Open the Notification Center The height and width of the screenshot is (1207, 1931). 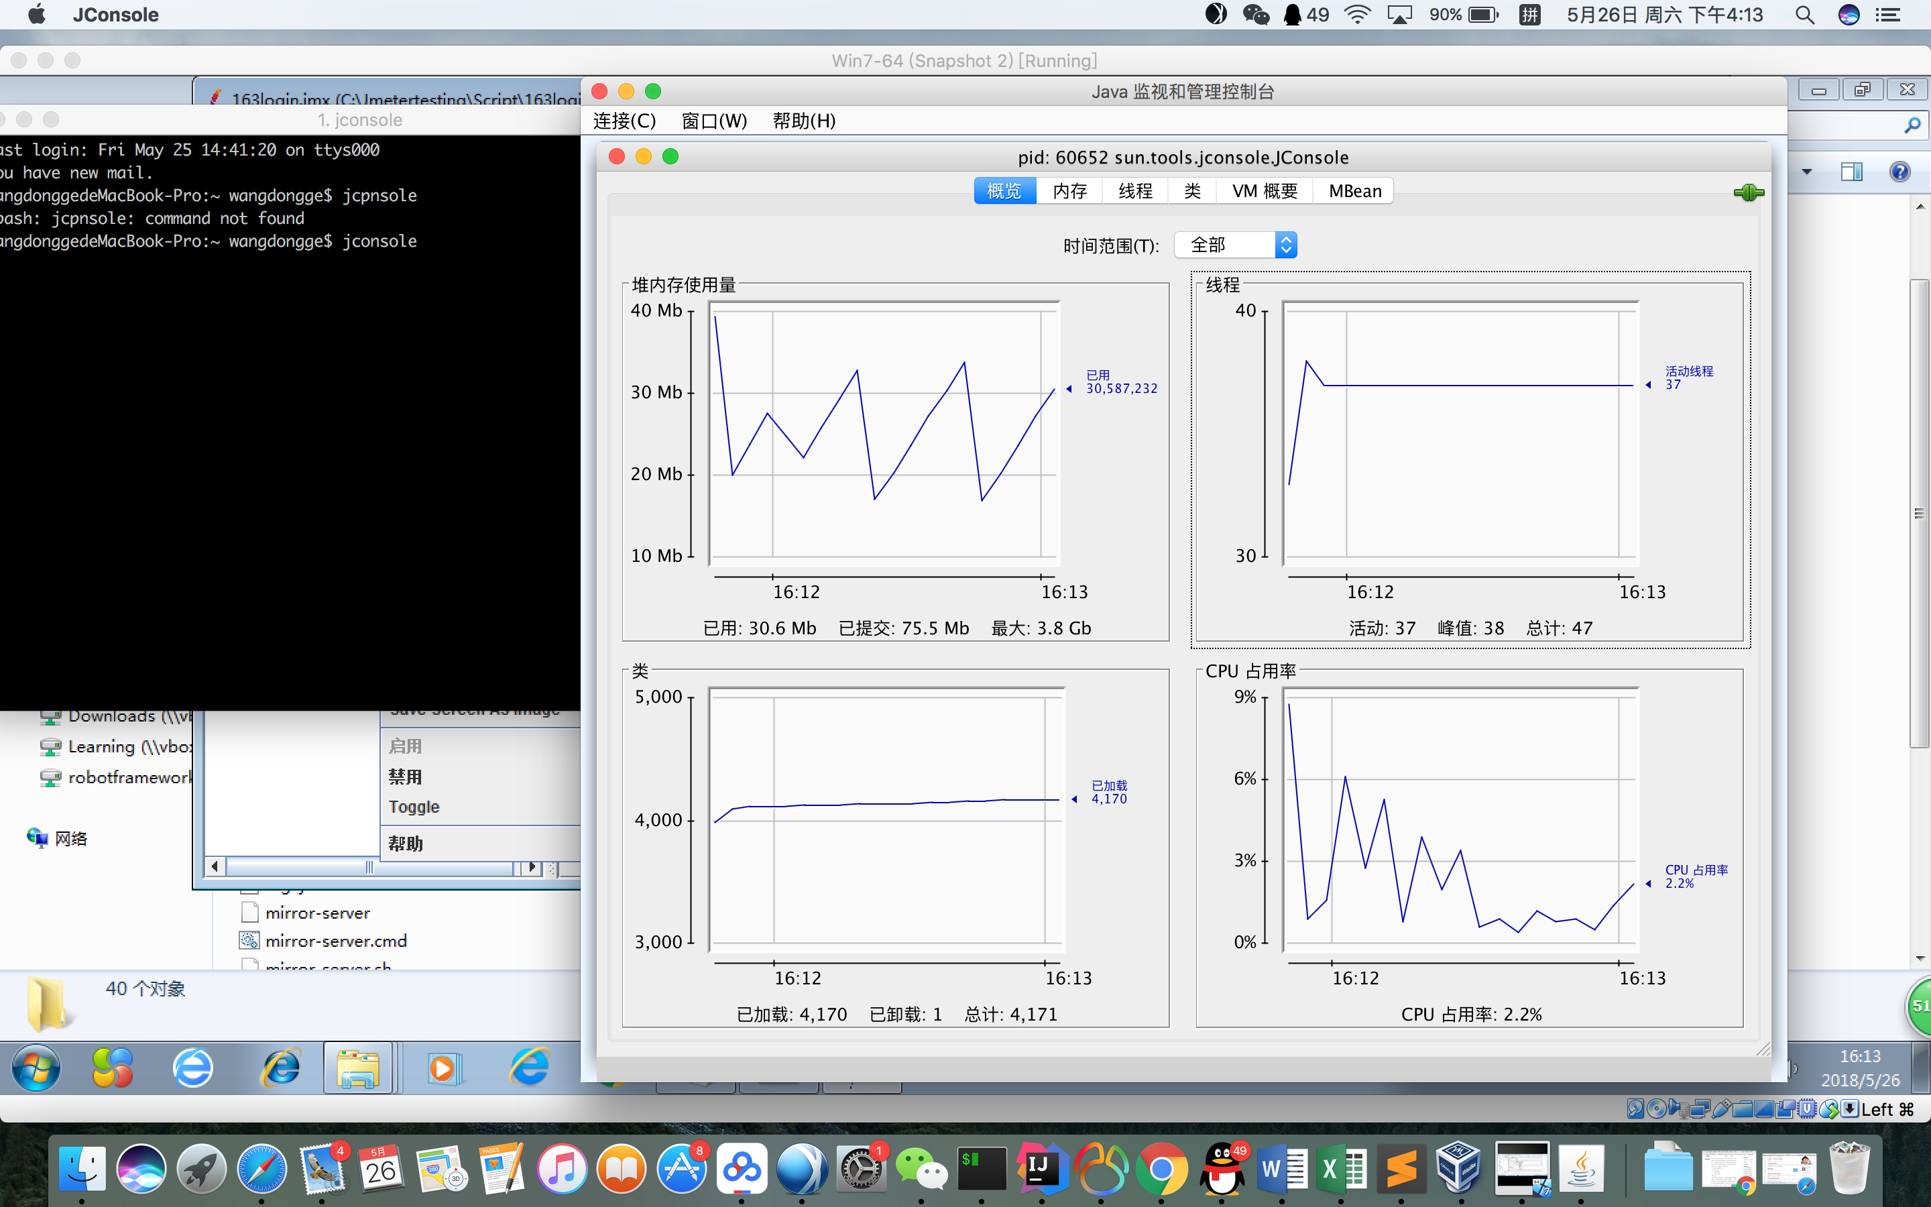[1888, 14]
